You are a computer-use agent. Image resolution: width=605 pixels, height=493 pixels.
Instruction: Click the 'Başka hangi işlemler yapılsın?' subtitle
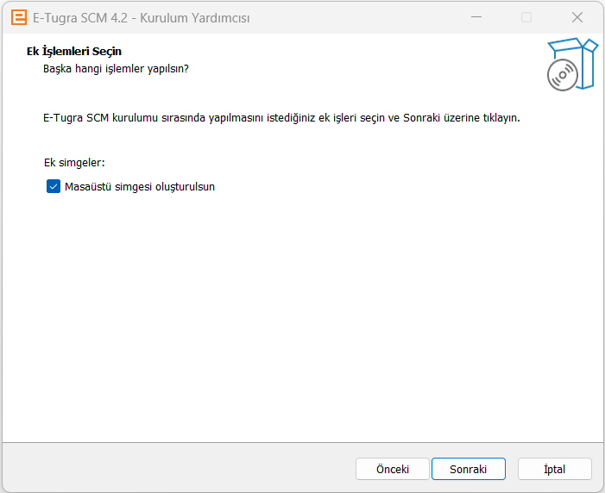click(x=116, y=68)
